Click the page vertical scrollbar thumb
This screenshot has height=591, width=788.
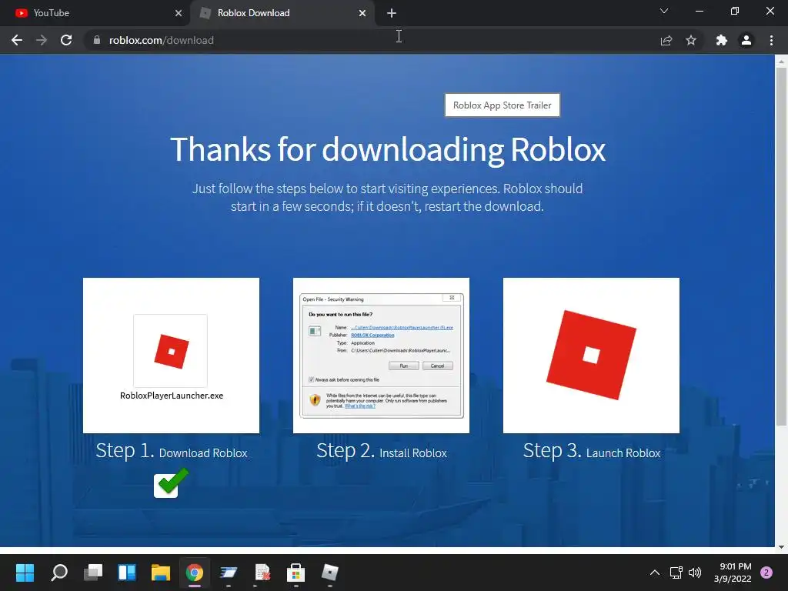pyautogui.click(x=781, y=246)
